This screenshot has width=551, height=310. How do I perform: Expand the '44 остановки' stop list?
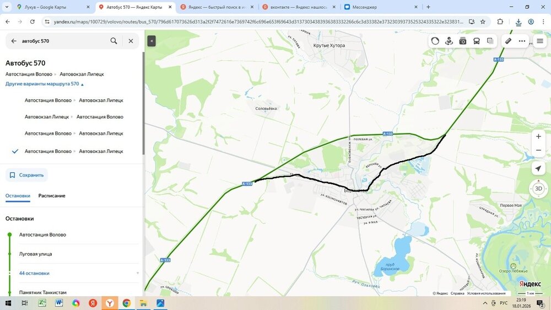coord(34,273)
